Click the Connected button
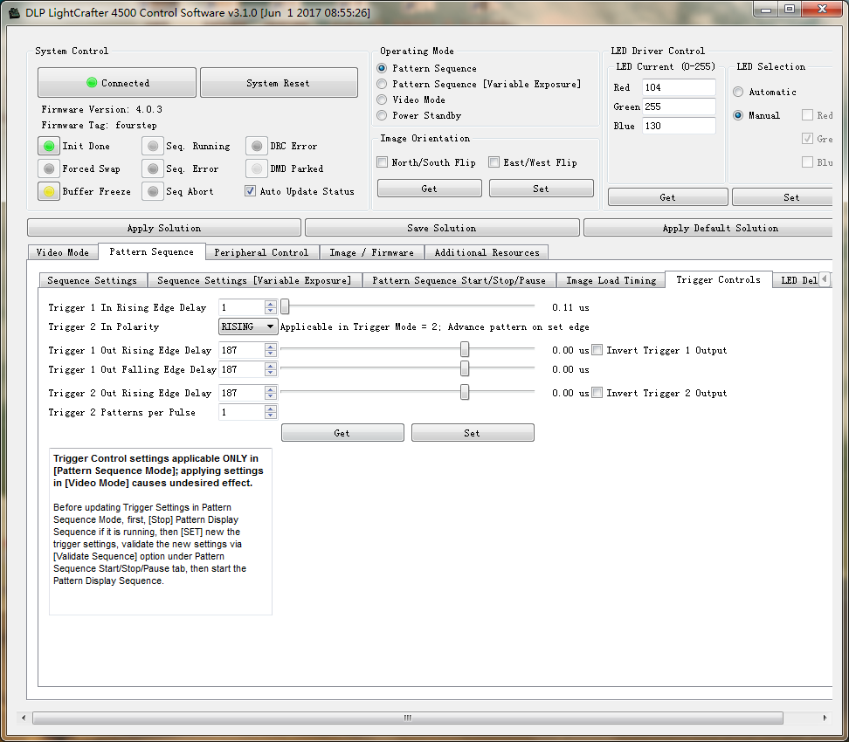Screen dimensions: 849x742 pos(117,83)
